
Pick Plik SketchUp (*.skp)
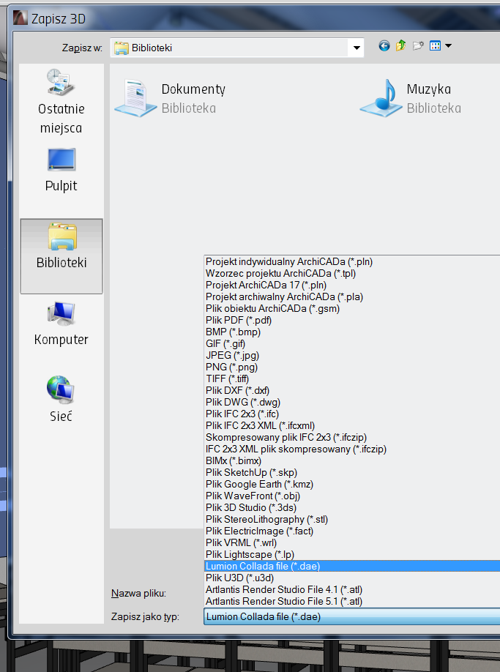pyautogui.click(x=351, y=472)
